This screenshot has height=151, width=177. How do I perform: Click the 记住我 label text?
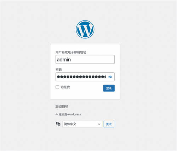click(x=65, y=87)
